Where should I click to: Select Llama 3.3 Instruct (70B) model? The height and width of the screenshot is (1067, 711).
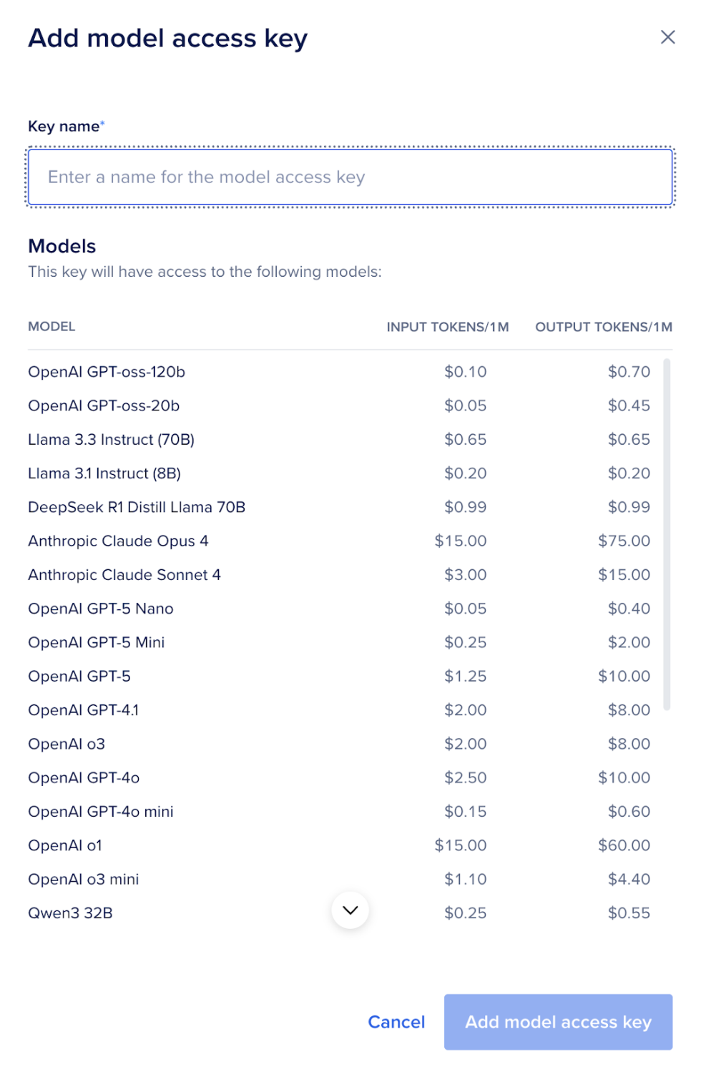click(111, 440)
